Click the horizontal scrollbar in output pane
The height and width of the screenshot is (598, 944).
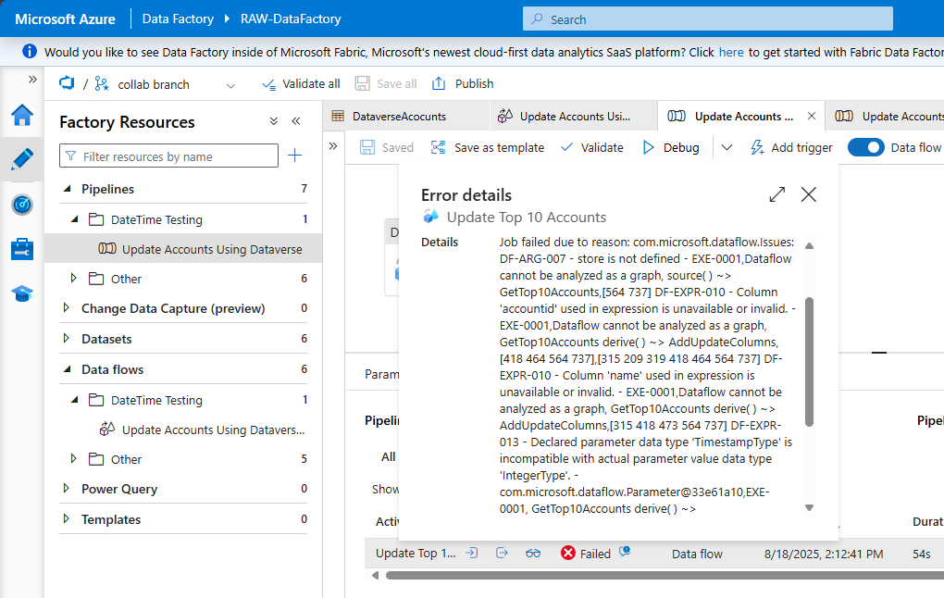665,575
